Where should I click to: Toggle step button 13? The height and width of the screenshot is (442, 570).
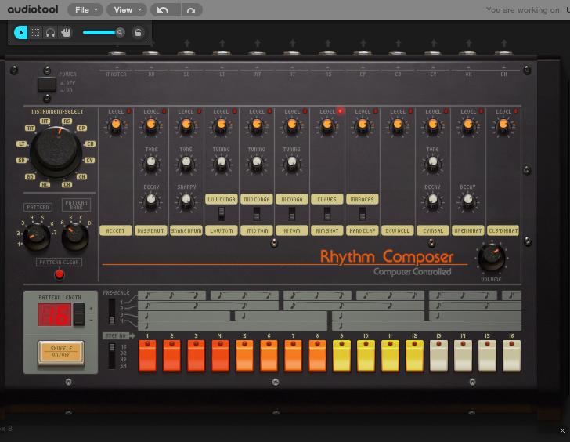coord(438,356)
